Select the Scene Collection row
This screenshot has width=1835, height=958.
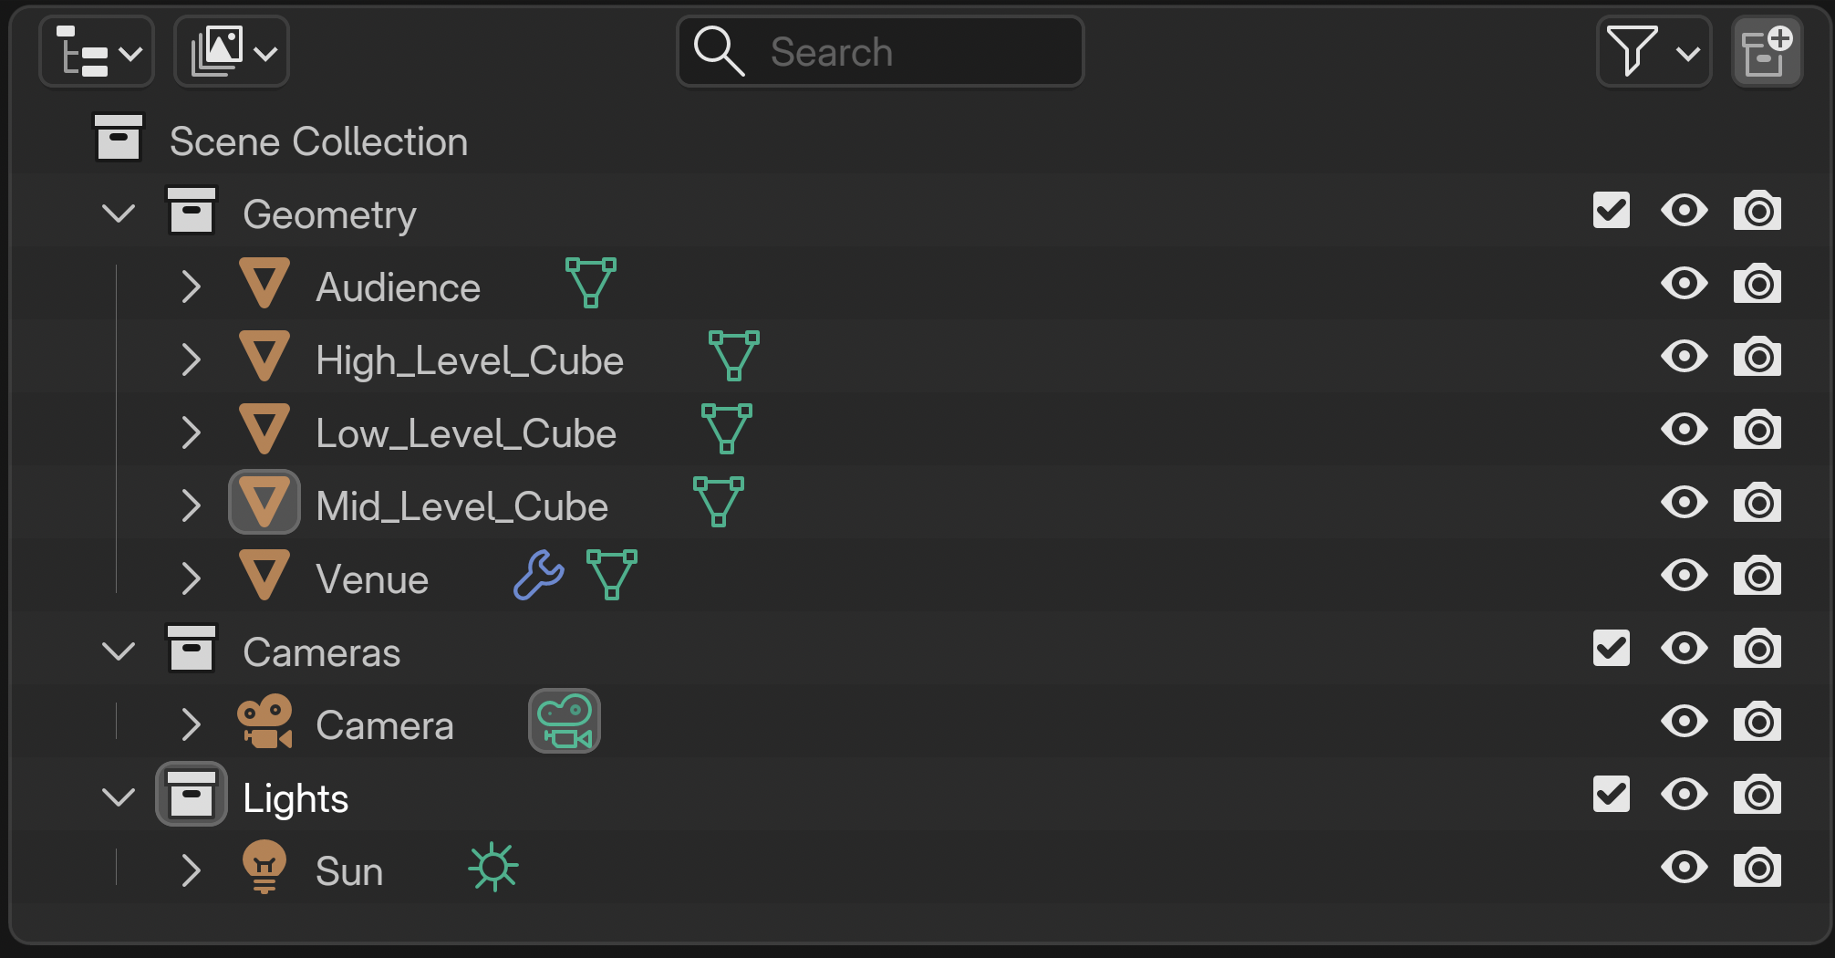318,141
